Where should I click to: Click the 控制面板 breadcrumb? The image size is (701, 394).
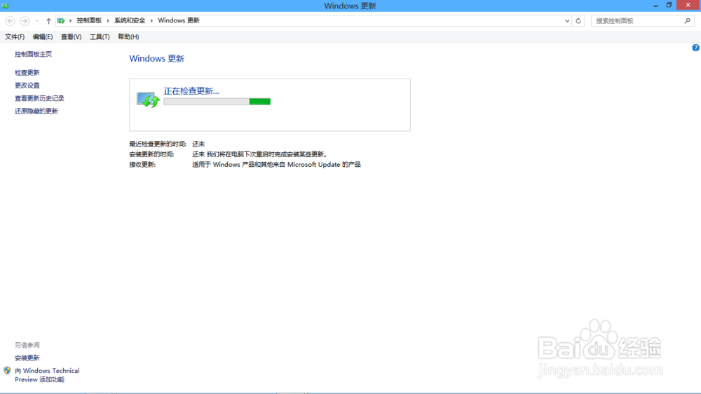[x=89, y=20]
